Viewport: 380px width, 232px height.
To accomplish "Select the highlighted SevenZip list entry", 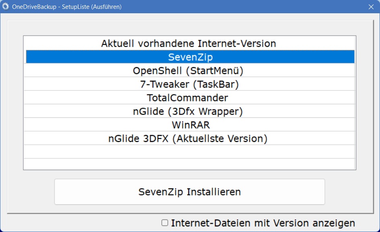I will pyautogui.click(x=190, y=57).
